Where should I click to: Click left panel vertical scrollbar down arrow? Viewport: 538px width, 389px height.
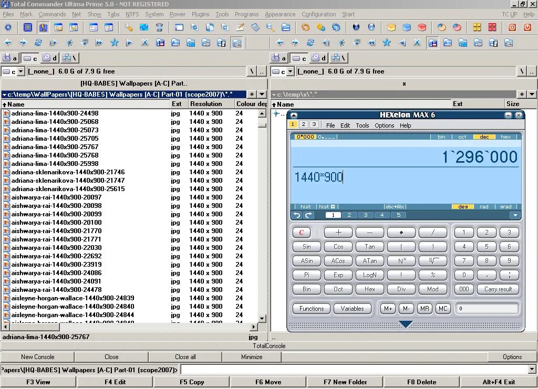tap(262, 319)
